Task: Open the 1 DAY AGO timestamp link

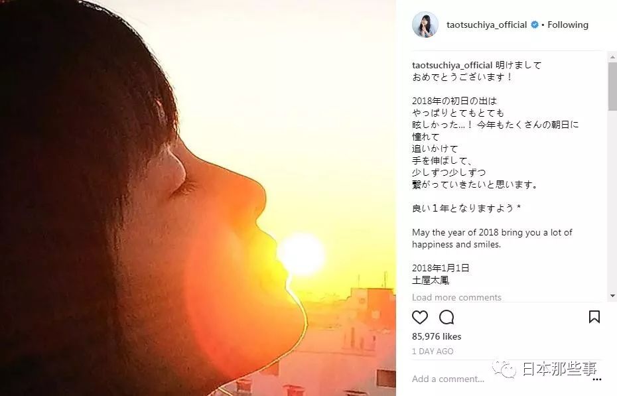Action: point(433,352)
